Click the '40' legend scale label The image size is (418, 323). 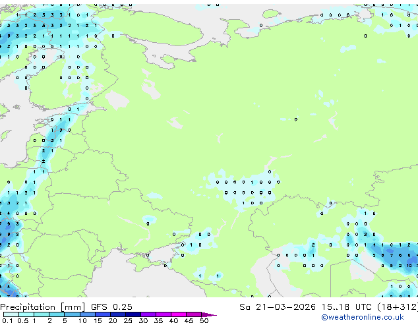pos(173,320)
